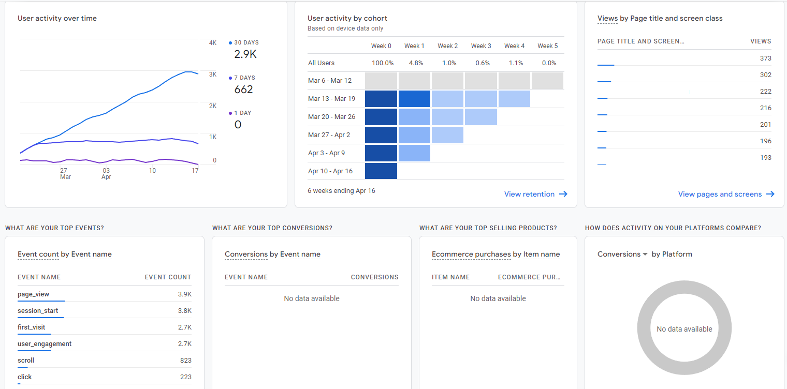Select the session_start event name
The image size is (787, 389).
point(38,310)
